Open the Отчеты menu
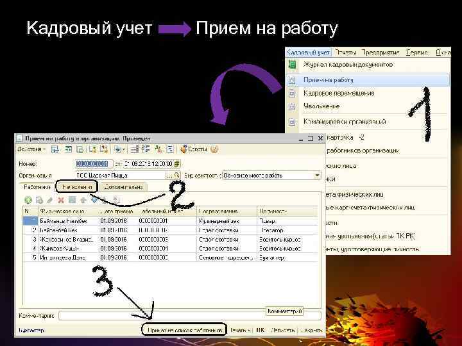The width and height of the screenshot is (462, 346). (x=346, y=53)
